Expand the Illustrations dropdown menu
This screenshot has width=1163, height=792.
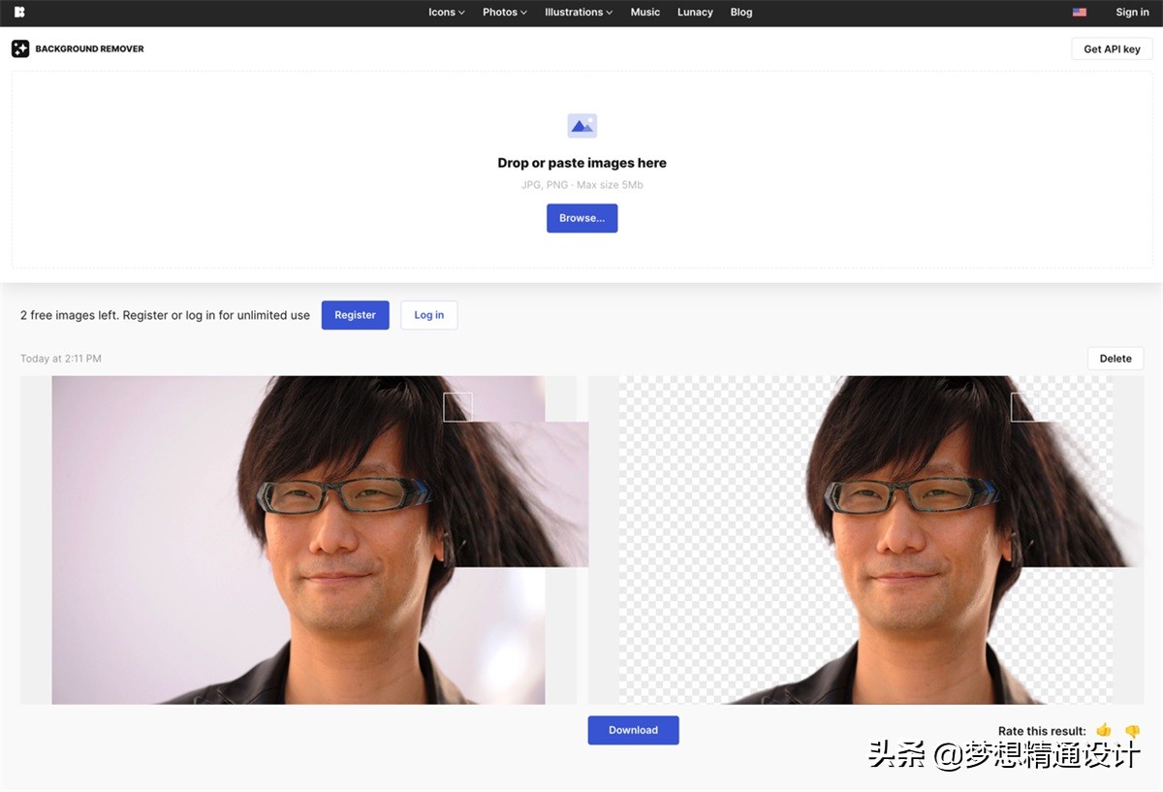(579, 13)
